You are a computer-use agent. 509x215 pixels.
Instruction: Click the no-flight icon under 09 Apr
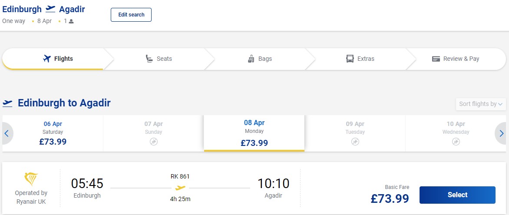coord(355,142)
